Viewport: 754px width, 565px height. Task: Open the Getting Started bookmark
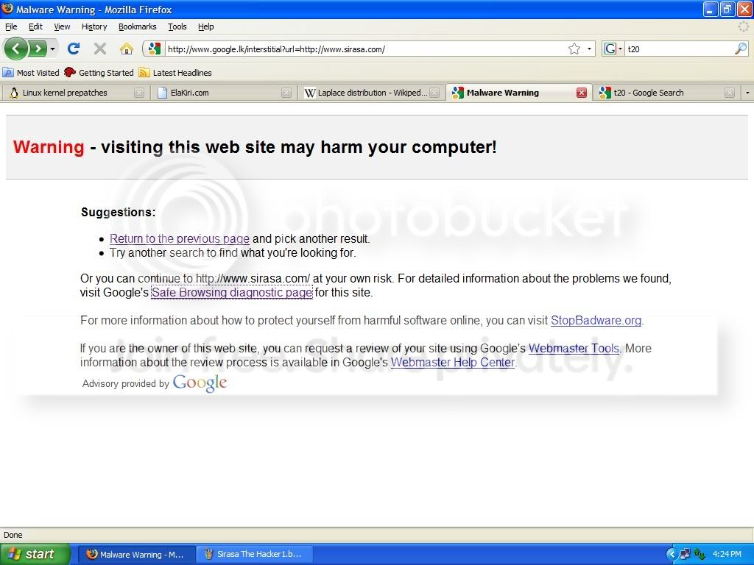click(x=99, y=73)
